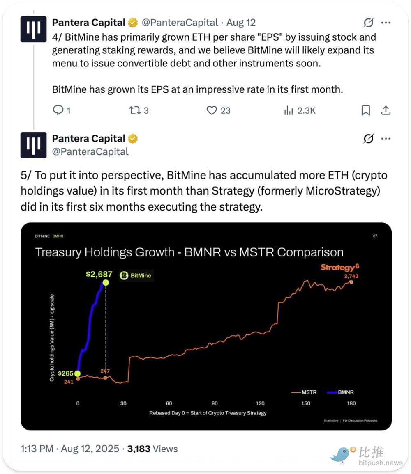Open the @PanteraCapital handle link in tweet 5
Screen dimensions: 411x474
[90, 151]
